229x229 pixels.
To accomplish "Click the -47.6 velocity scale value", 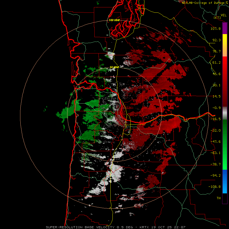I will [216, 142].
